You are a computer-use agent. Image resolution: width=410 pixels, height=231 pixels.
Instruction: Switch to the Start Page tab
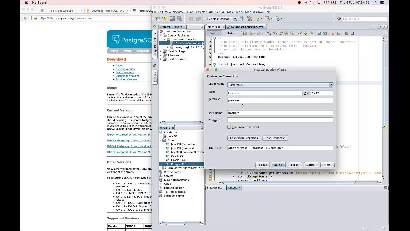(214, 27)
